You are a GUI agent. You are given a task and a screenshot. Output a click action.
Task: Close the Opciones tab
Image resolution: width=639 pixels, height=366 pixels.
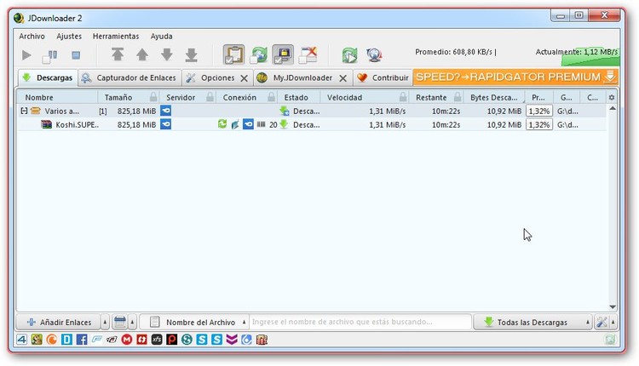click(245, 78)
